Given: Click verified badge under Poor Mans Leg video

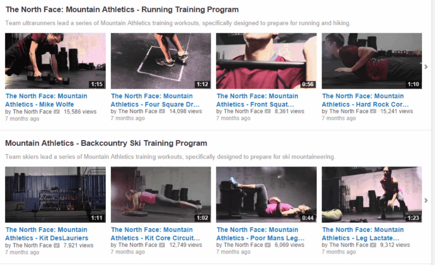Looking at the screenshot, I should point(268,245).
